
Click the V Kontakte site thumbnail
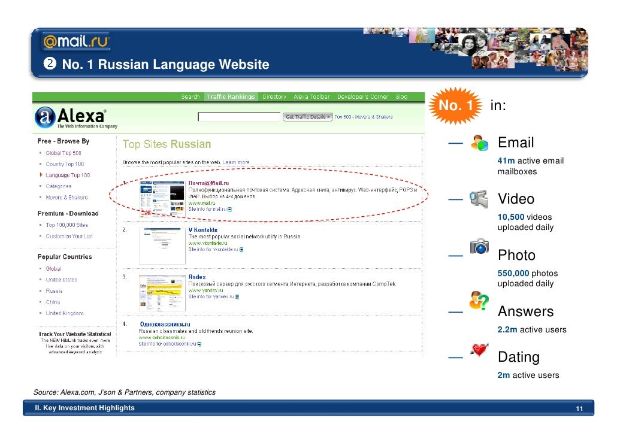click(x=162, y=246)
